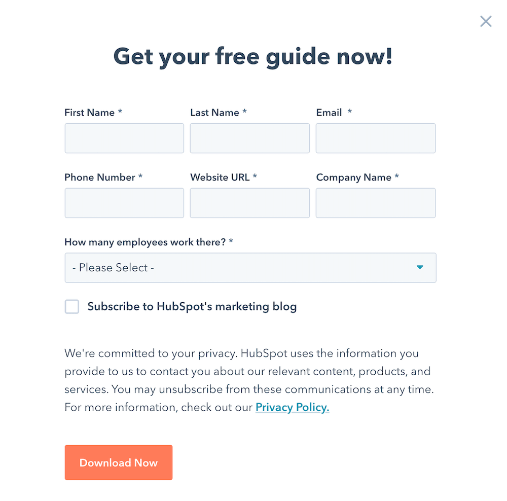Viewport: 507px width, 501px height.
Task: Click the 'How many employees work there?' label
Action: [145, 242]
